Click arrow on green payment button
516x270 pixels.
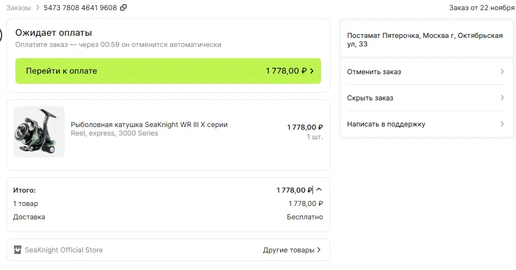(311, 71)
